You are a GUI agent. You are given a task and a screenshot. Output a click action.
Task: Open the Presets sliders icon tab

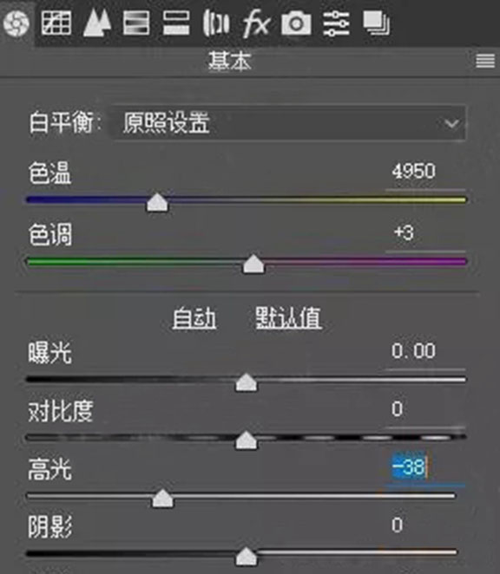pyautogui.click(x=336, y=23)
